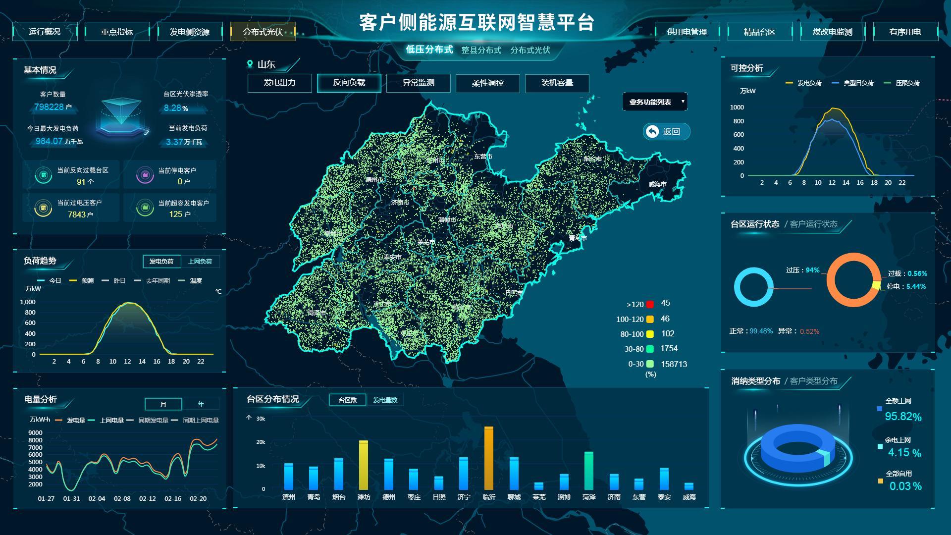This screenshot has height=535, width=951.
Task: Click the 装机容量 map button
Action: pos(557,83)
